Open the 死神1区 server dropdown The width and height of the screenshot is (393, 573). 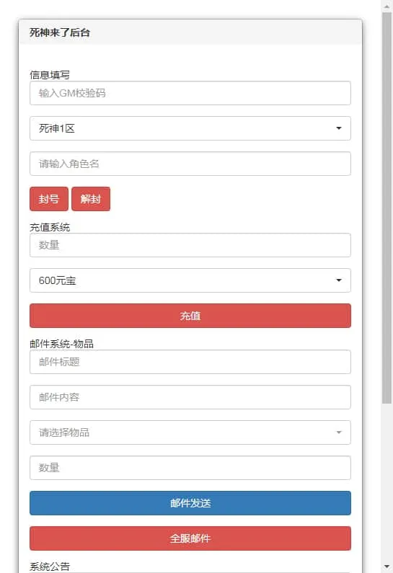190,128
